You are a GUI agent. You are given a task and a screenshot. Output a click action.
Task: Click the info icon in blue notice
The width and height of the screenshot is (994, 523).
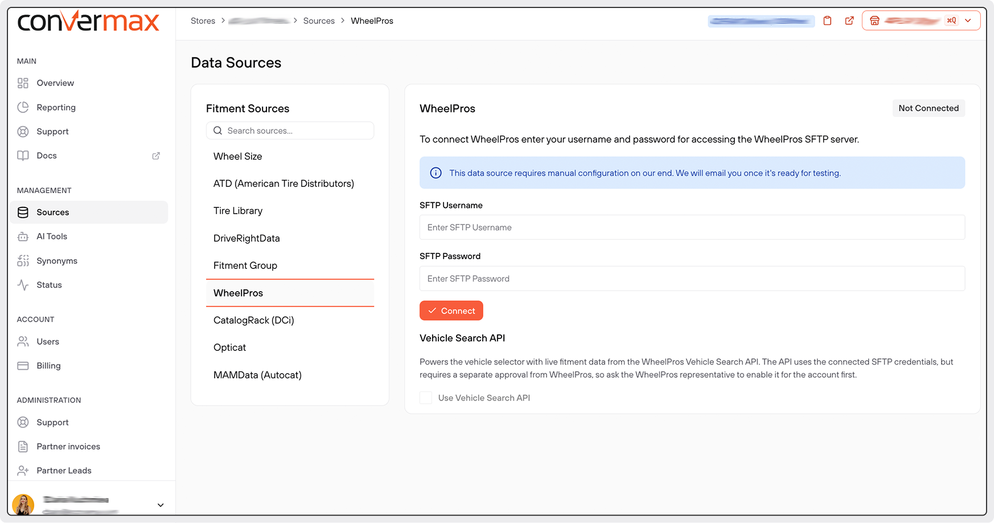pyautogui.click(x=436, y=173)
